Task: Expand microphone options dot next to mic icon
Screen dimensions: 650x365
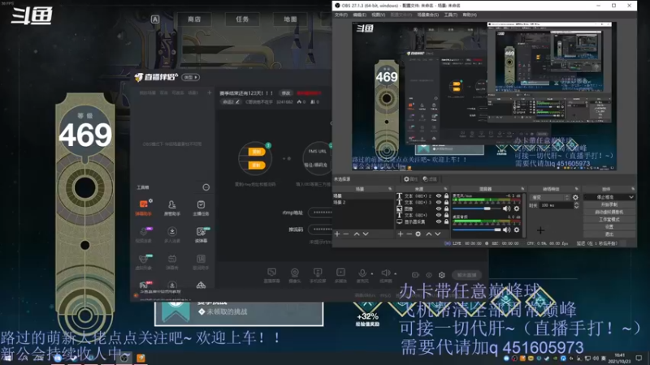Action: [x=372, y=273]
